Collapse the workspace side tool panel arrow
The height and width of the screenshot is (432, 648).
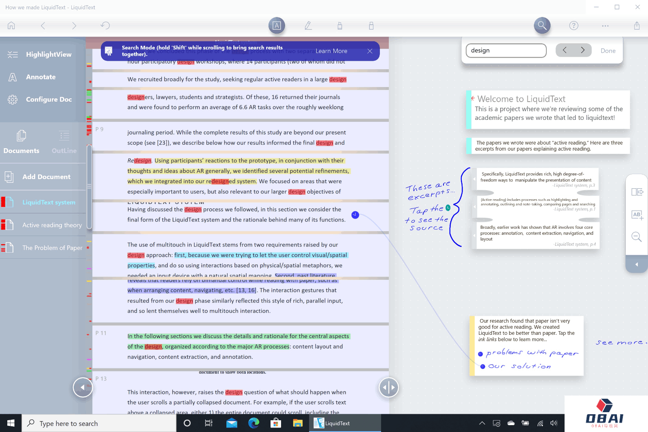(637, 264)
